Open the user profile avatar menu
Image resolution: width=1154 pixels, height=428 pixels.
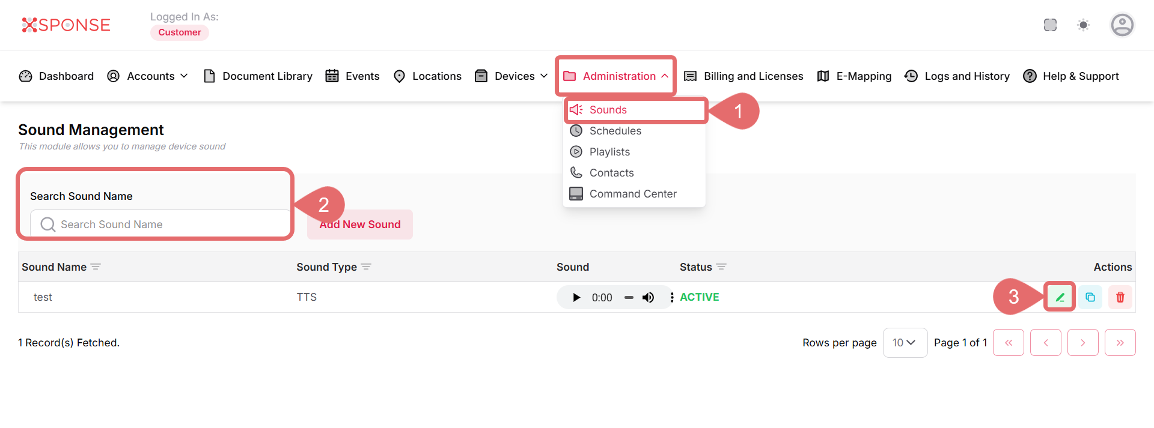pos(1122,25)
